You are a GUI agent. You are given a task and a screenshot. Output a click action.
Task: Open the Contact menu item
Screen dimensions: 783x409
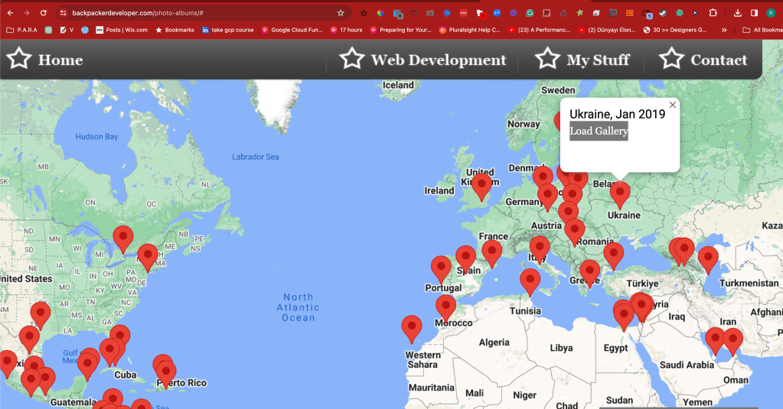pos(703,60)
